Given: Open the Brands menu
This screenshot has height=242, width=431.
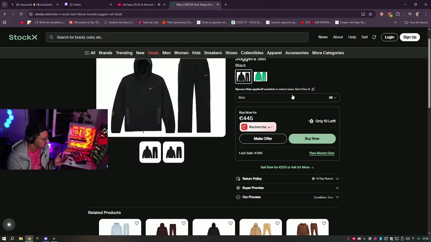Looking at the screenshot, I should tap(105, 53).
